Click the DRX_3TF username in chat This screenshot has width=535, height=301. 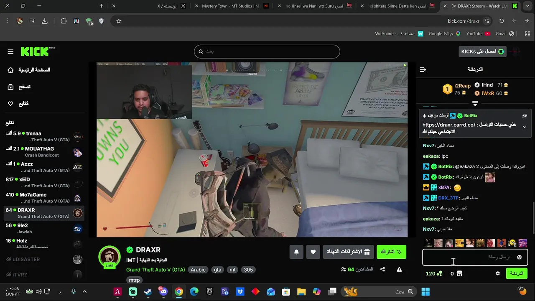[x=448, y=198]
